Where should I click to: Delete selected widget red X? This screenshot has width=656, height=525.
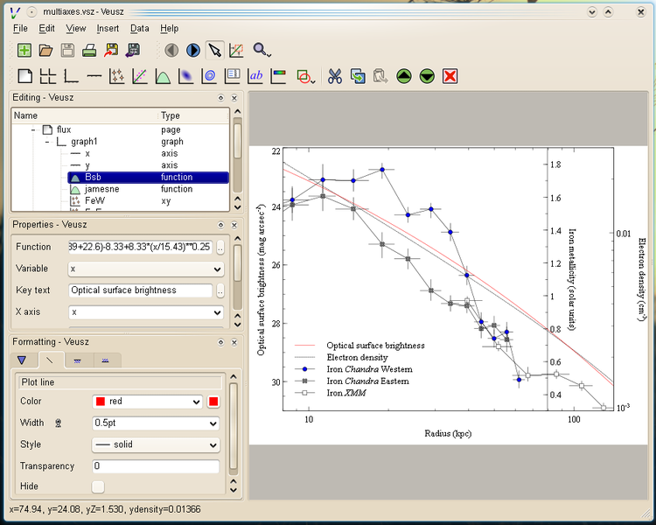click(450, 76)
